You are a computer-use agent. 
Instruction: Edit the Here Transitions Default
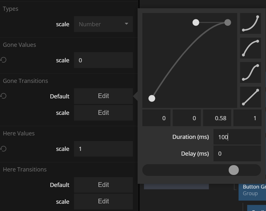(103, 185)
